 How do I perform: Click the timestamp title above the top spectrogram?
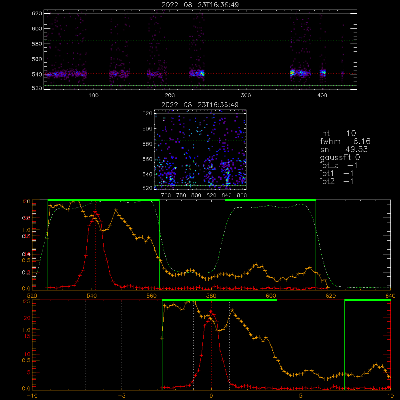pos(200,5)
